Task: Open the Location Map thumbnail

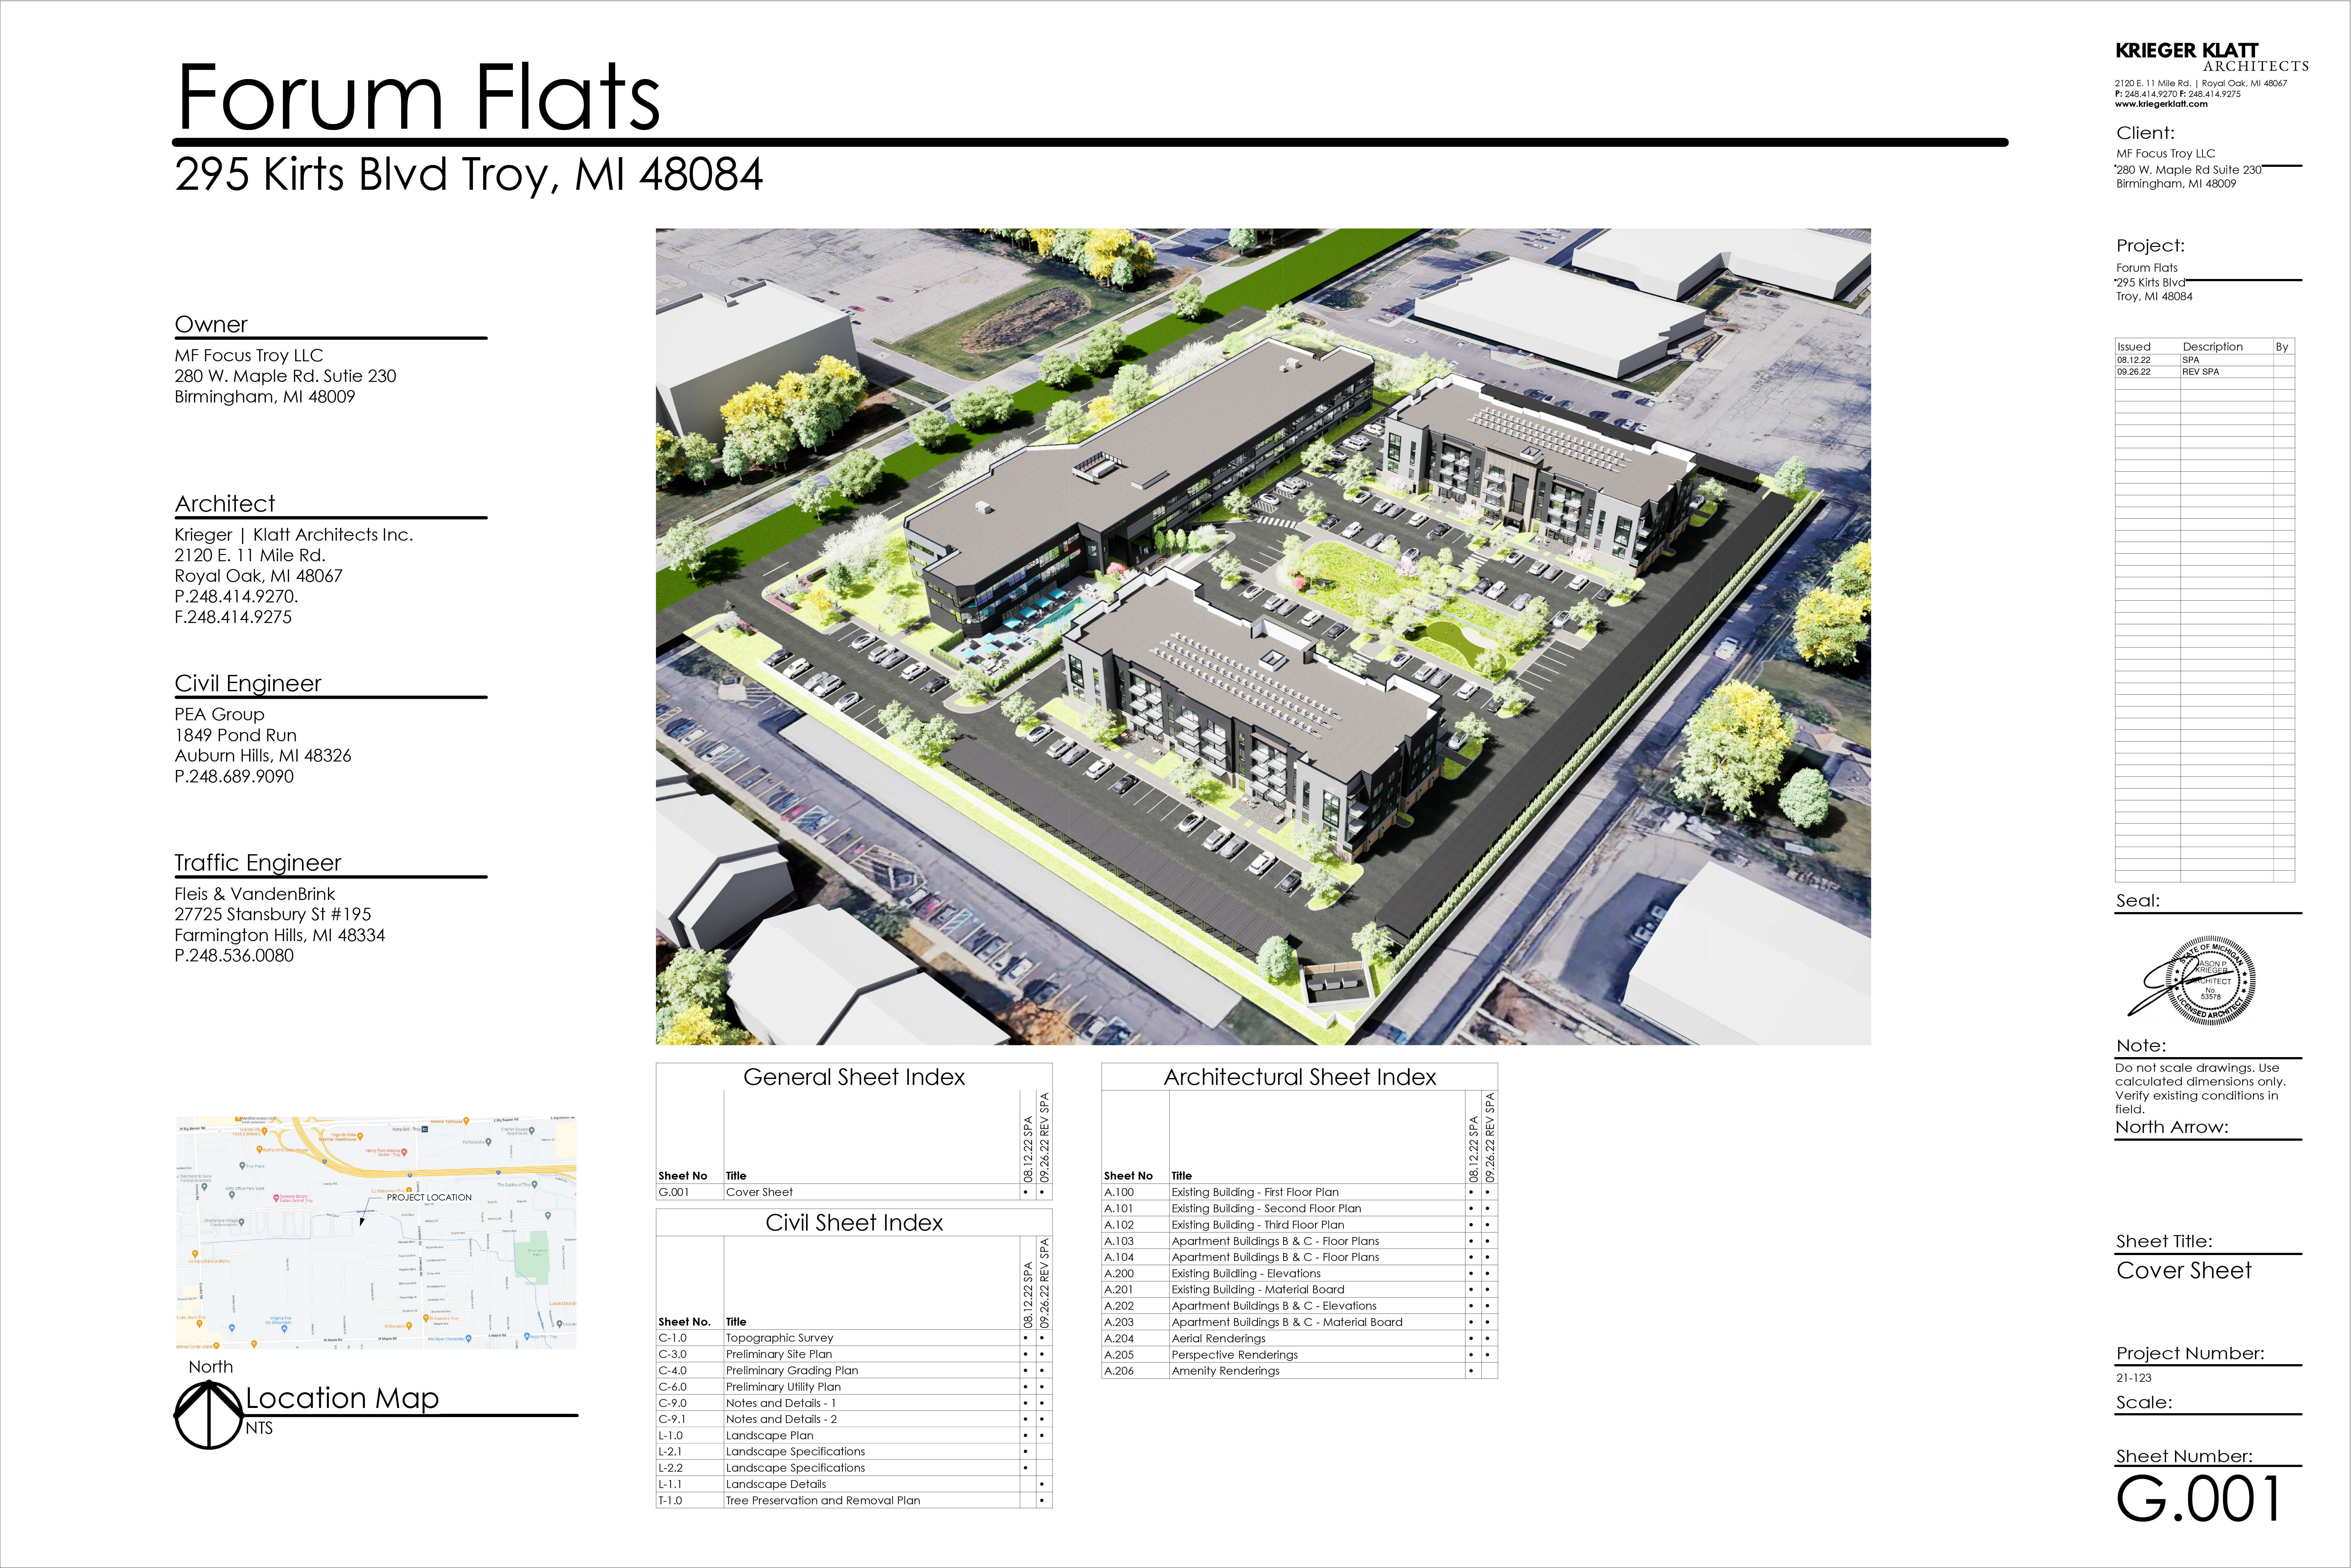Action: pyautogui.click(x=376, y=1233)
